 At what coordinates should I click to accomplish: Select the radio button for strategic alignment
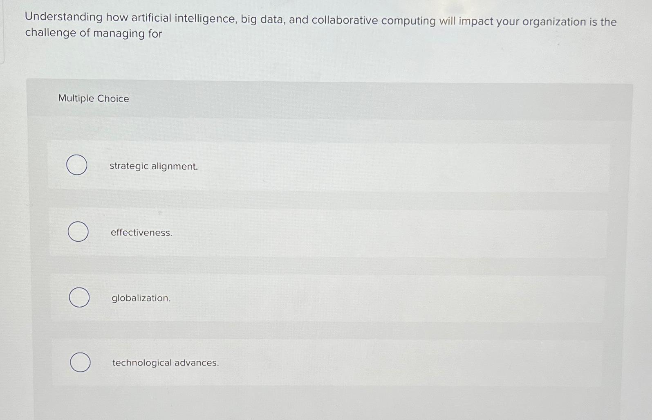[x=77, y=165]
